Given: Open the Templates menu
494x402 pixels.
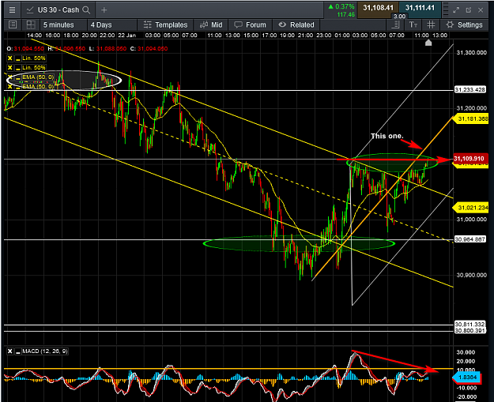Looking at the screenshot, I should (165, 24).
